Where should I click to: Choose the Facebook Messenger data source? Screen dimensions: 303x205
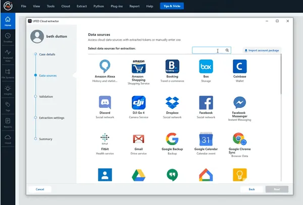pyautogui.click(x=239, y=103)
